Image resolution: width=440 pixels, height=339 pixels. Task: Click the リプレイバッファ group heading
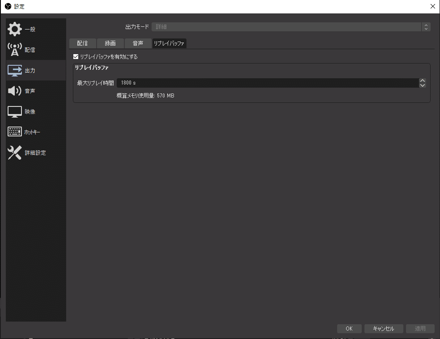(92, 68)
